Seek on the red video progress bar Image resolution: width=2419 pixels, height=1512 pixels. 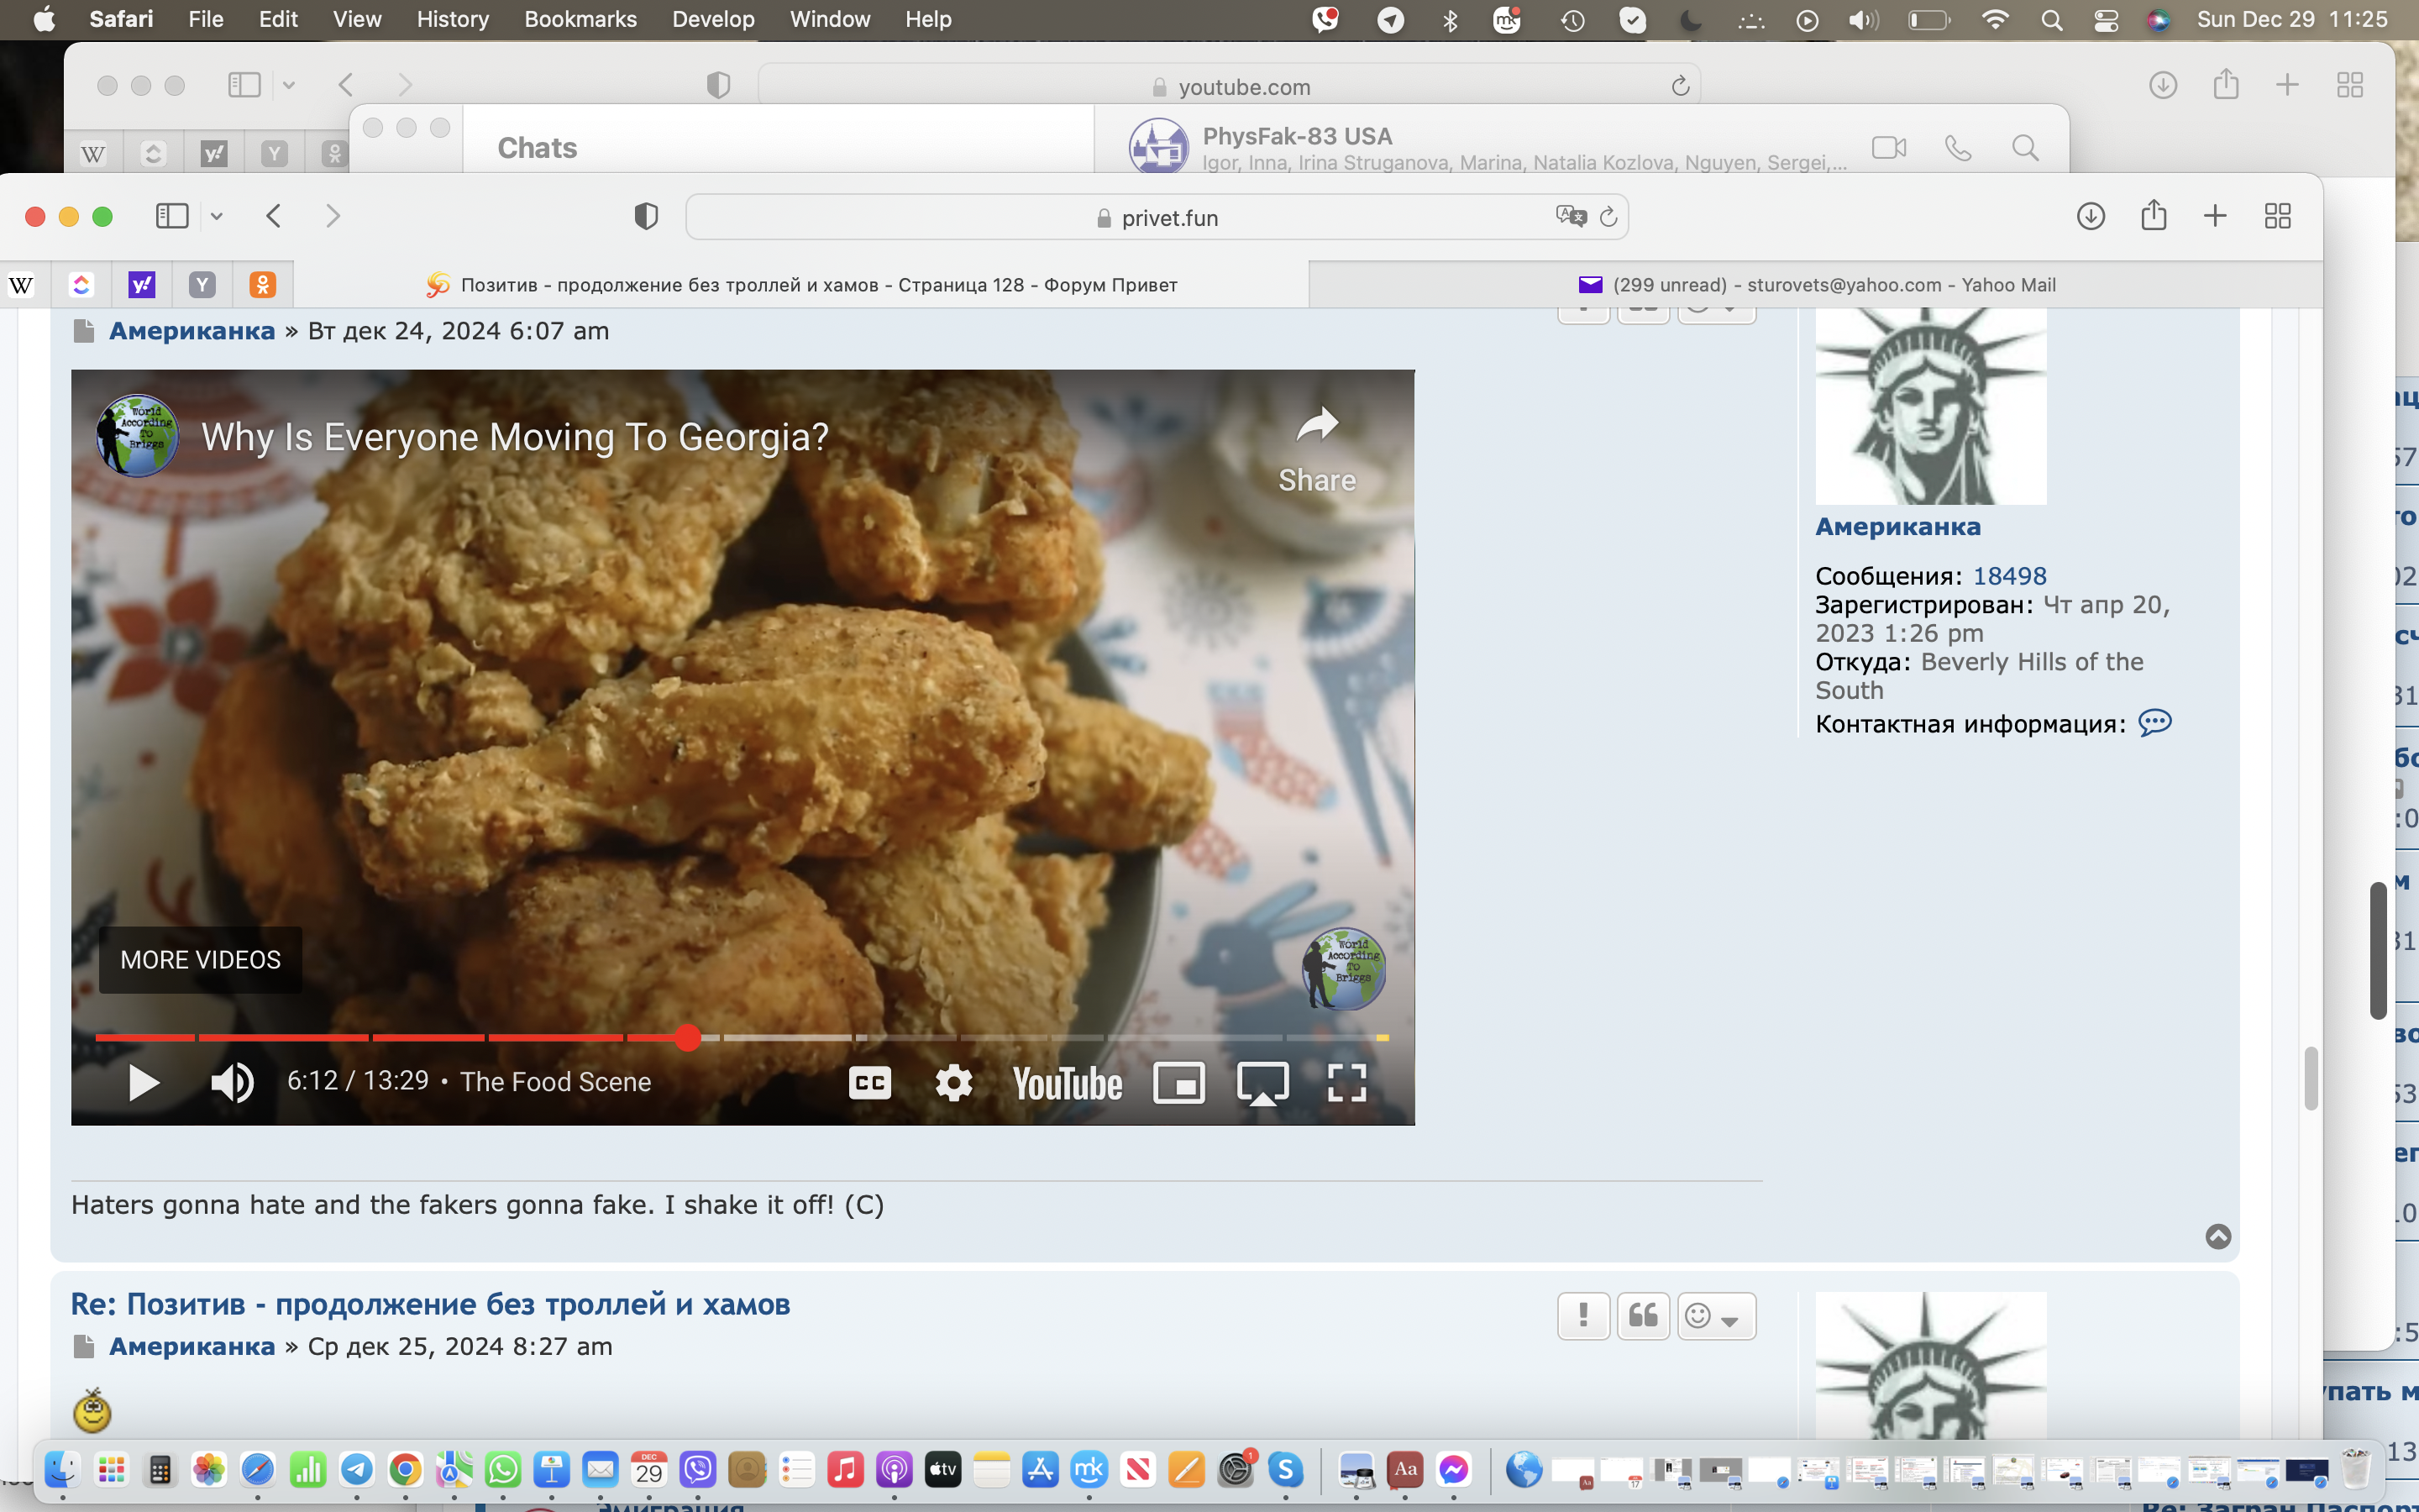(x=742, y=1038)
